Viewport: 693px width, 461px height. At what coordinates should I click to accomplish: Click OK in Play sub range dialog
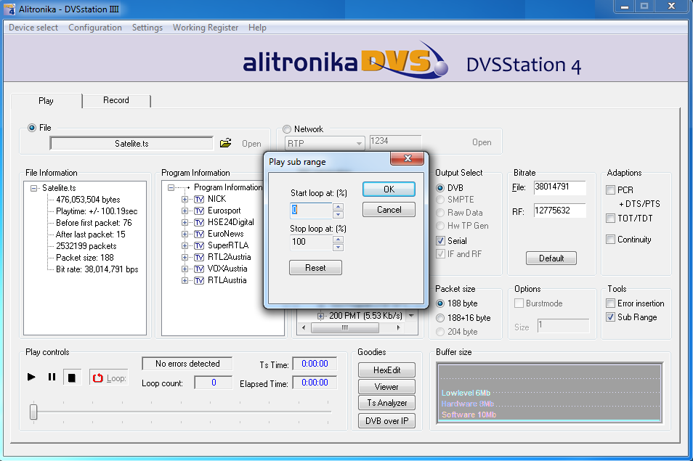389,189
